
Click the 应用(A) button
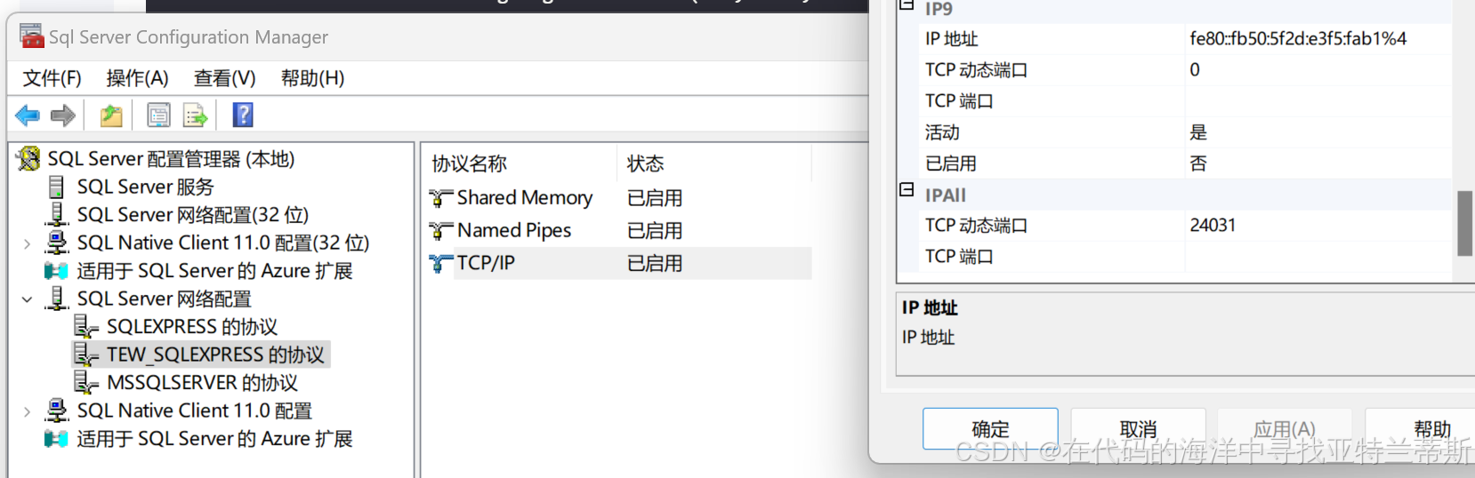tap(1285, 429)
